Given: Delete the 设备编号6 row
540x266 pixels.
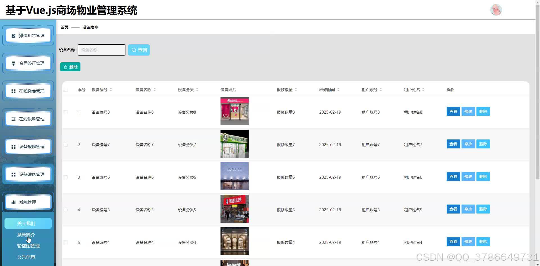Looking at the screenshot, I should (483, 176).
